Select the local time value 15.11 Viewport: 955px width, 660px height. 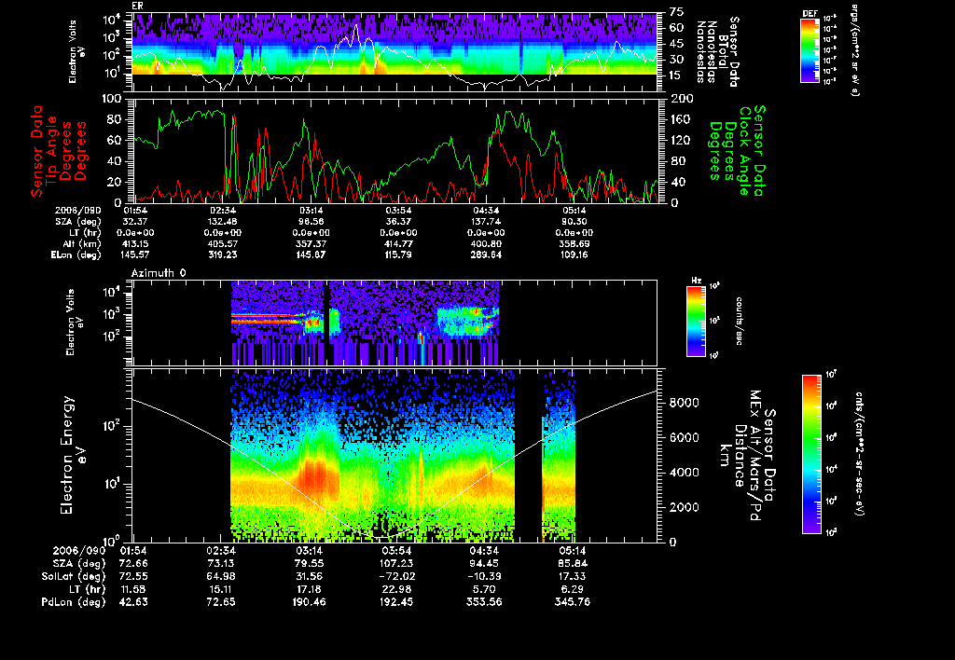coord(222,589)
